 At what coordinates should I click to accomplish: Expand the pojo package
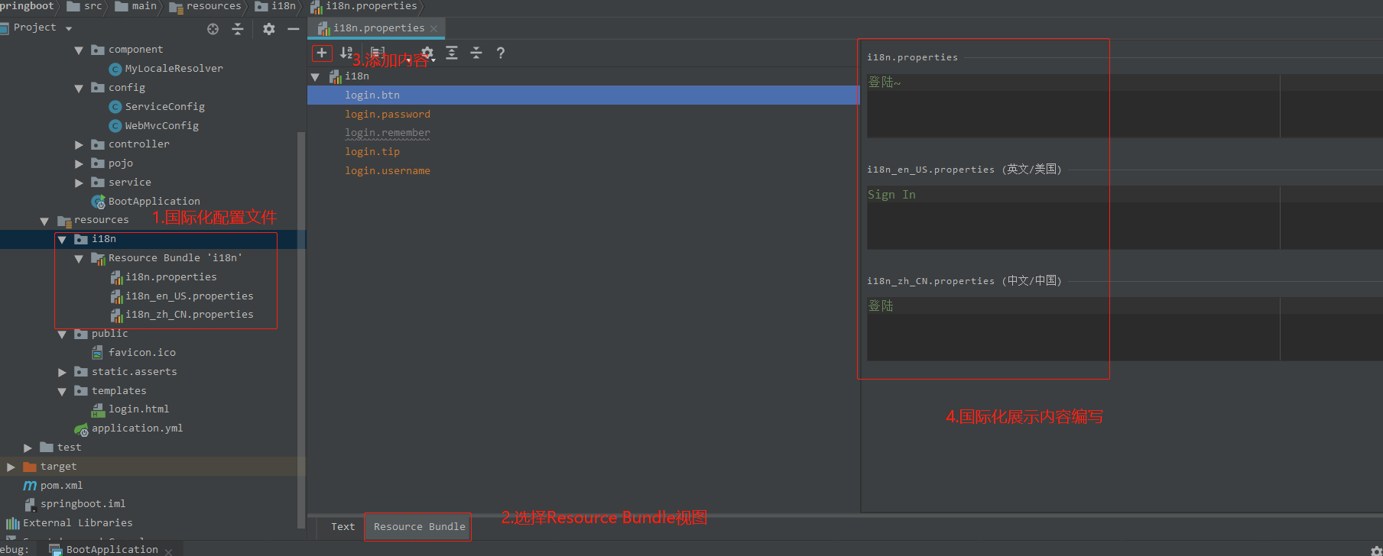(x=79, y=163)
